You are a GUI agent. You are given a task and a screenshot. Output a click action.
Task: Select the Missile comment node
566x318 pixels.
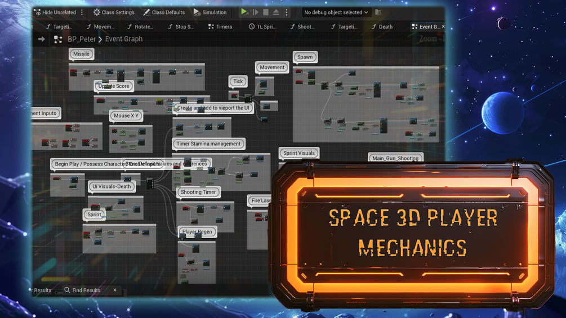[x=81, y=53]
